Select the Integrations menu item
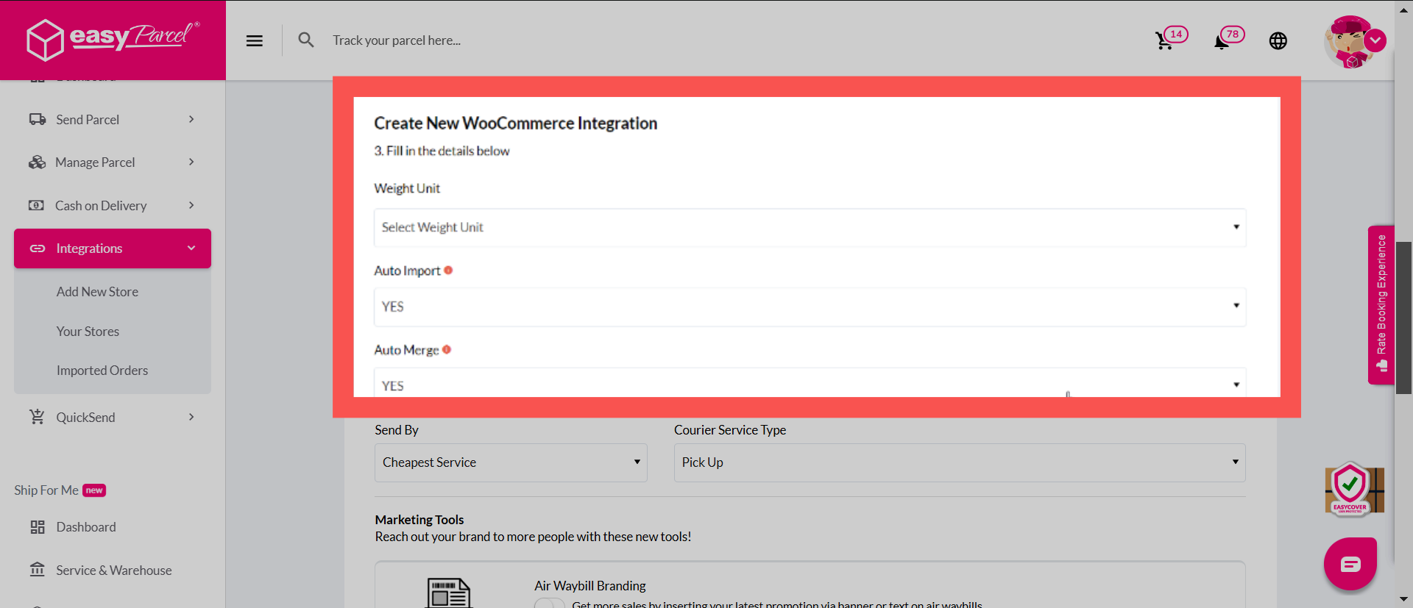The width and height of the screenshot is (1413, 608). 113,248
